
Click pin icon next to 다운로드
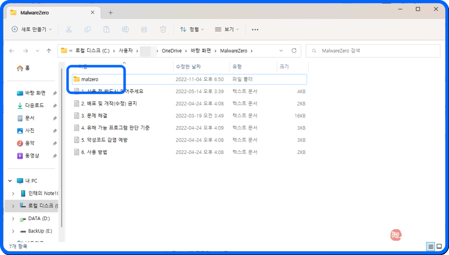click(x=55, y=106)
